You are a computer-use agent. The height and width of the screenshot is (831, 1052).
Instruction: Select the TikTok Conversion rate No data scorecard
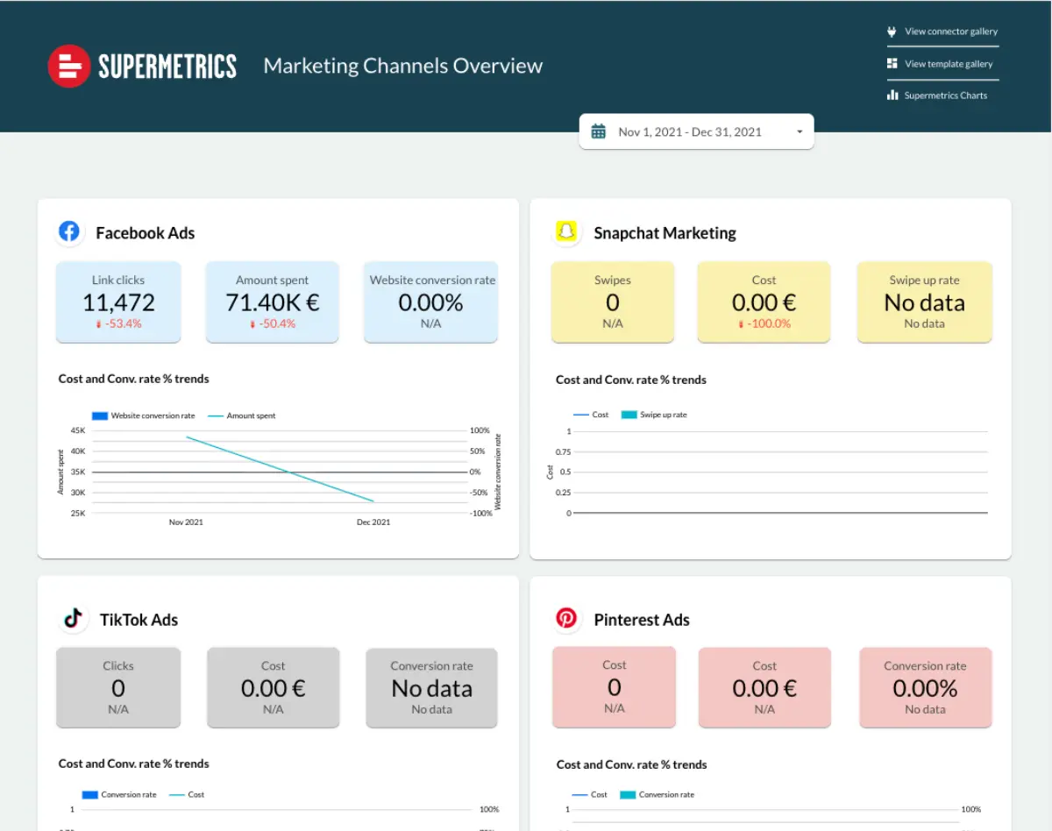pyautogui.click(x=431, y=687)
